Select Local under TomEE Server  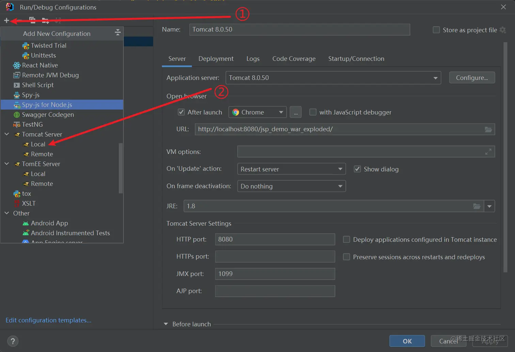point(38,174)
